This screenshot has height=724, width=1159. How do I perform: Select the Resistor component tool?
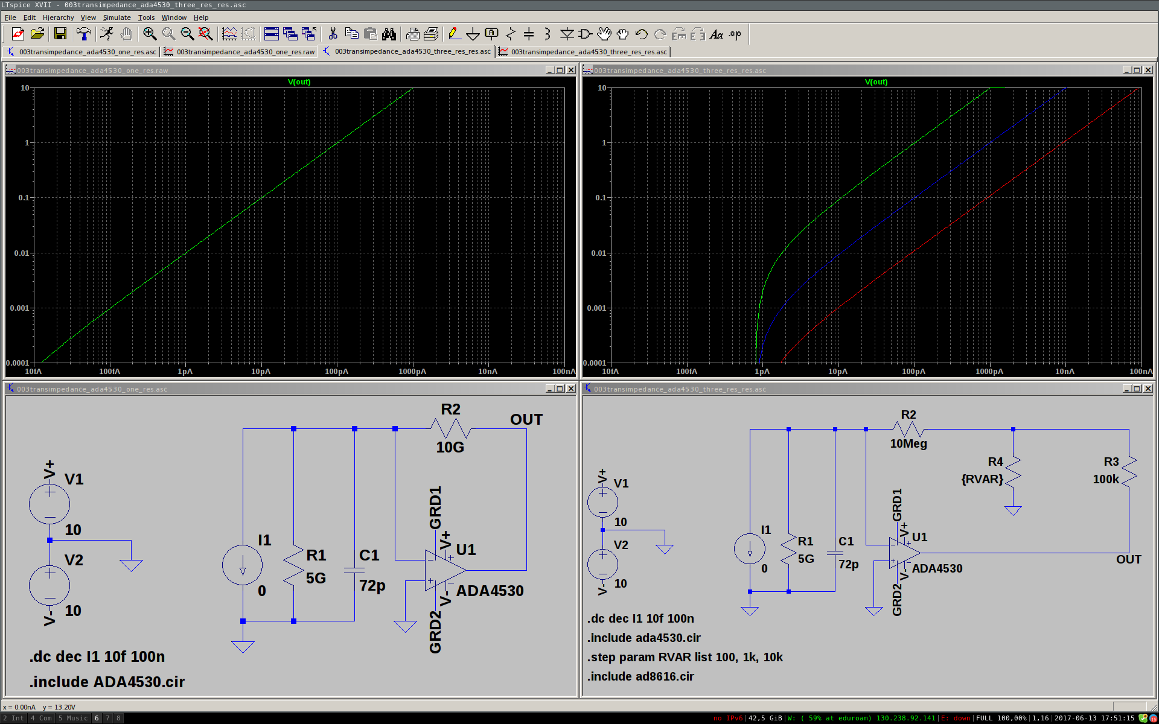tap(511, 34)
